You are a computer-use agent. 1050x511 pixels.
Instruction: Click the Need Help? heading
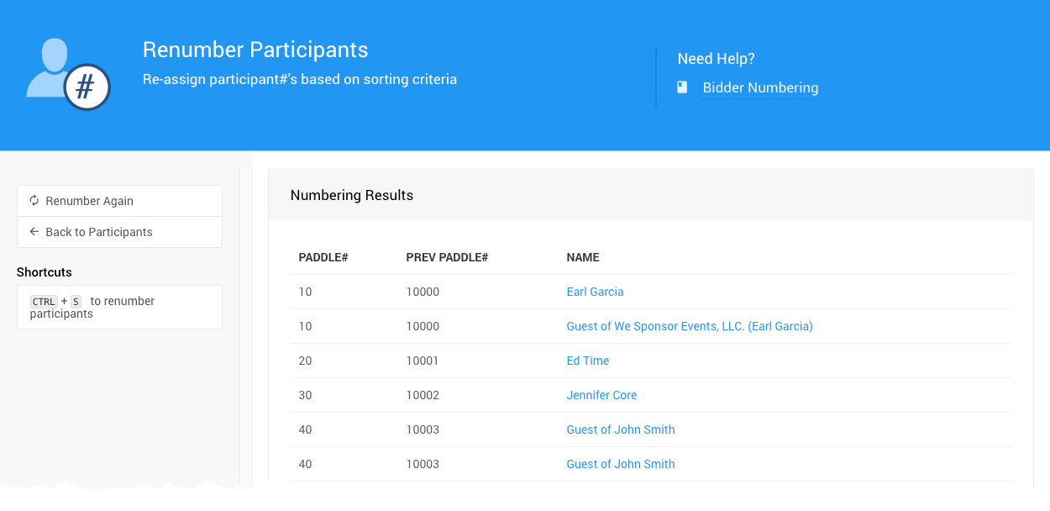[716, 59]
